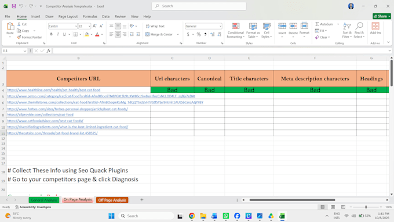Click the Copy button
394x222 pixels.
pyautogui.click(x=23, y=31)
